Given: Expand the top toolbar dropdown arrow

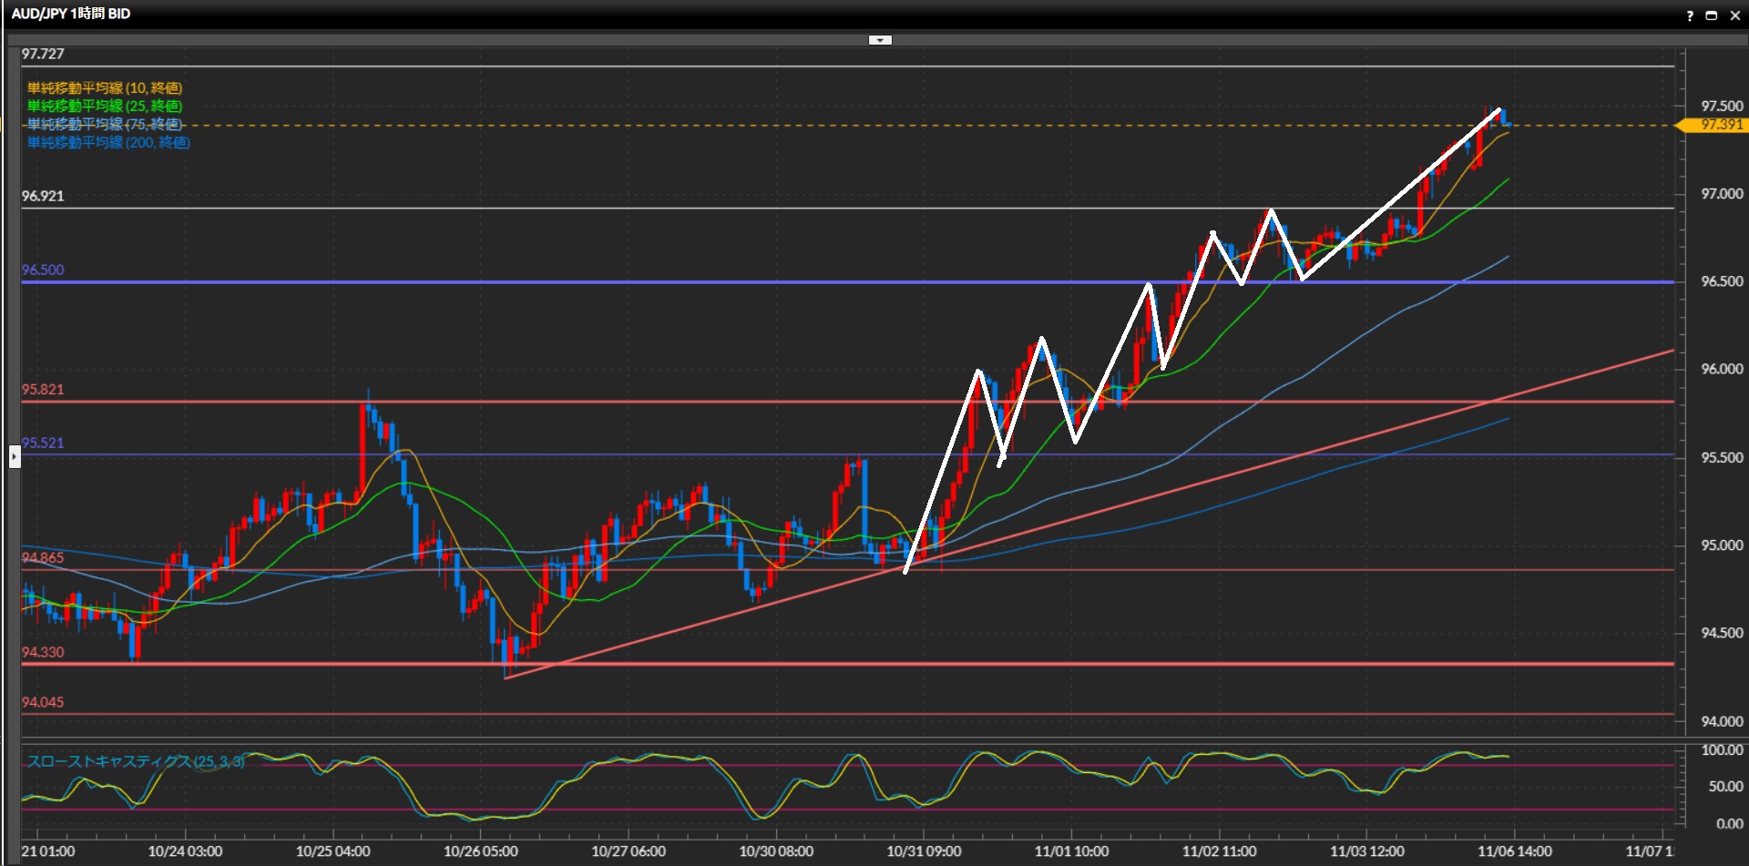Looking at the screenshot, I should tap(880, 40).
